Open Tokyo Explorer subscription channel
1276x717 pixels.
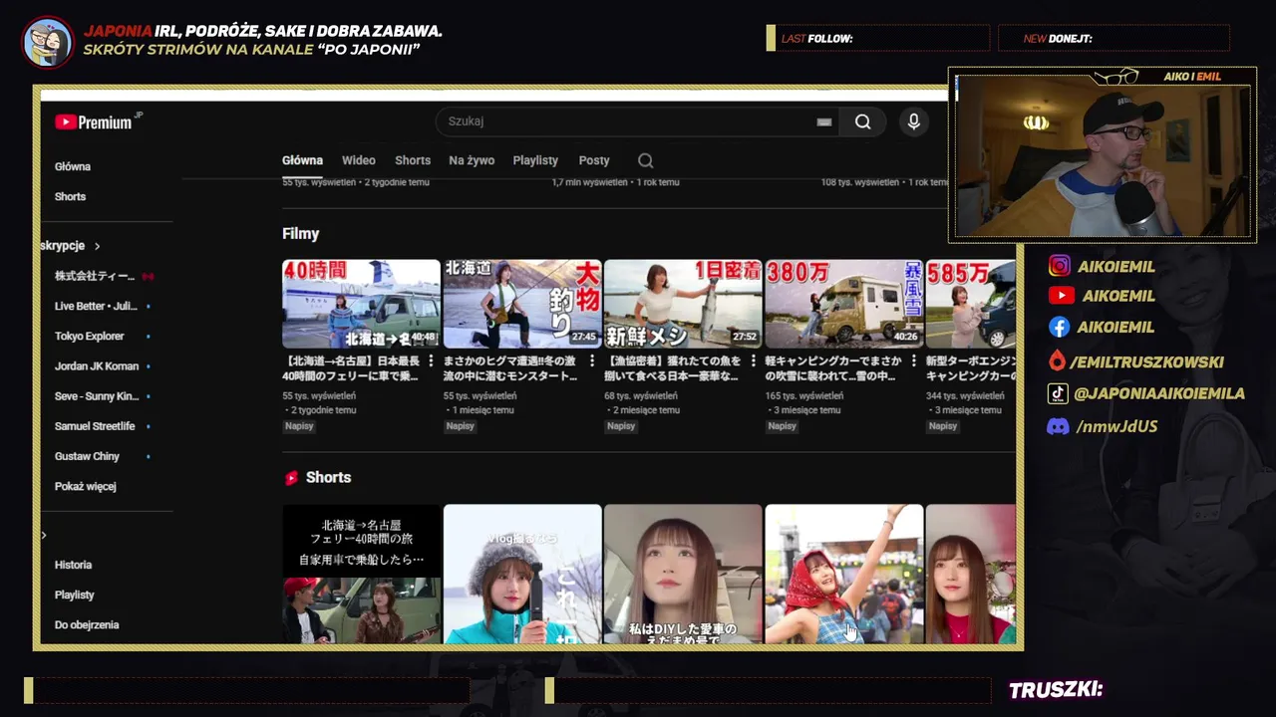[90, 336]
